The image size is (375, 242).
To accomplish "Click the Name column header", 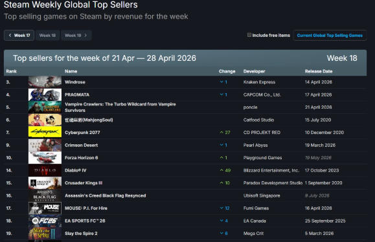I will point(71,71).
